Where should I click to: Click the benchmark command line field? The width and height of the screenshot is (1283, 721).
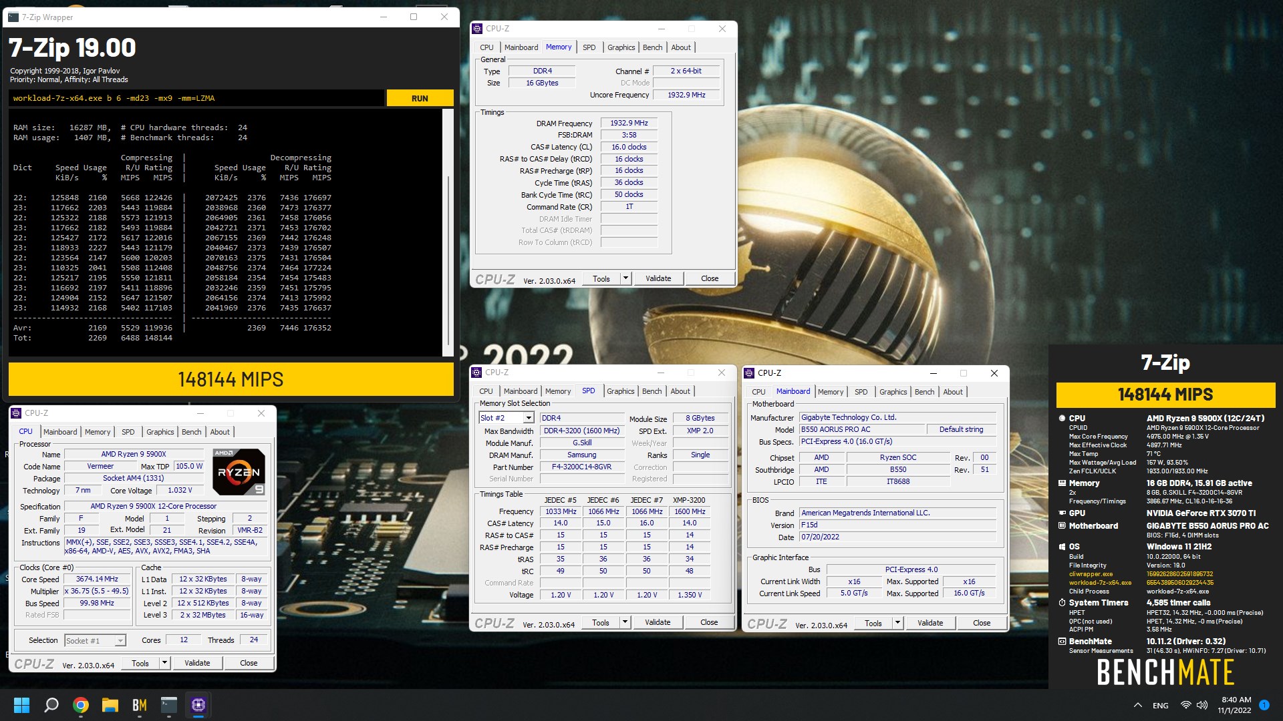[197, 98]
